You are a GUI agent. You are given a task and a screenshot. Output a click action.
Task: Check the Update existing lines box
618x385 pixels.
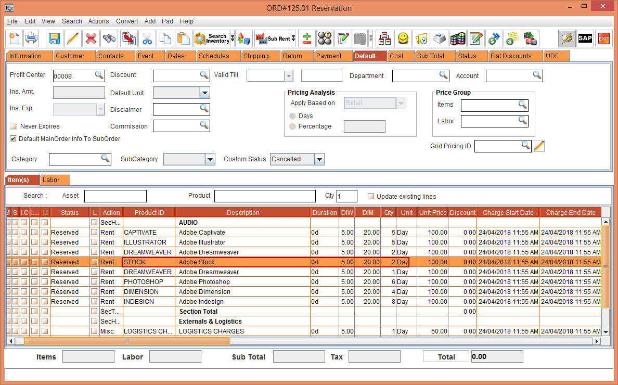(x=371, y=197)
